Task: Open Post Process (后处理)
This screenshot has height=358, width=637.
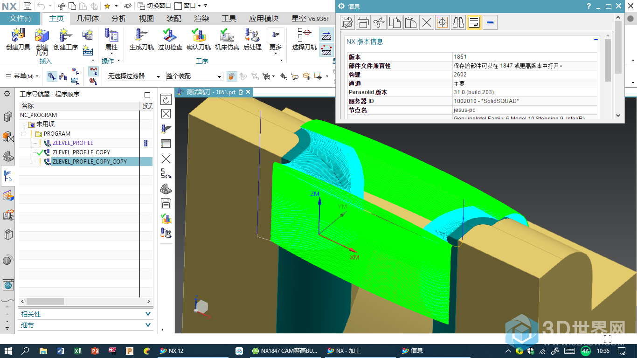Action: click(252, 39)
